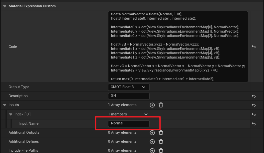The height and width of the screenshot is (153, 264).
Task: Add an element to Additional Defines
Action: tap(152, 141)
